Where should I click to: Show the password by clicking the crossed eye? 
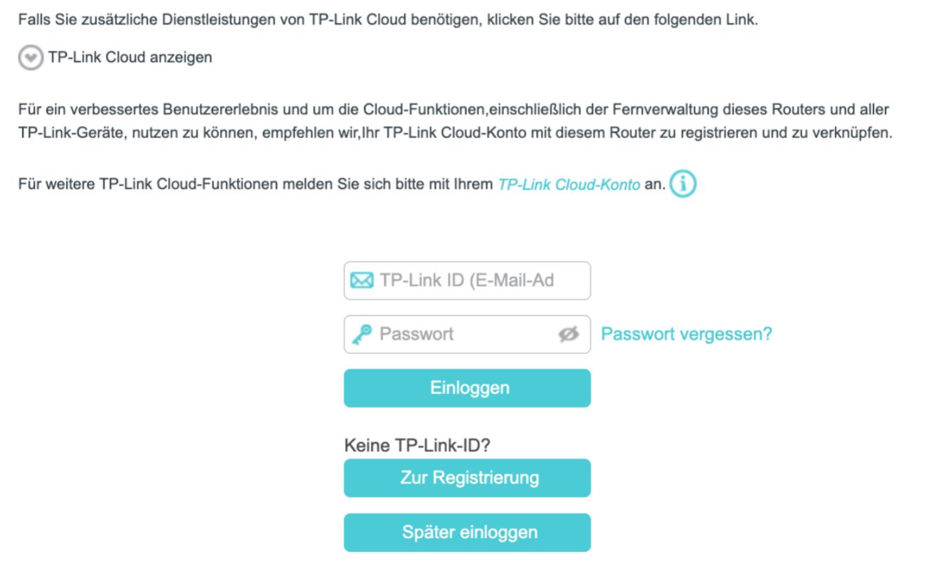tap(568, 334)
